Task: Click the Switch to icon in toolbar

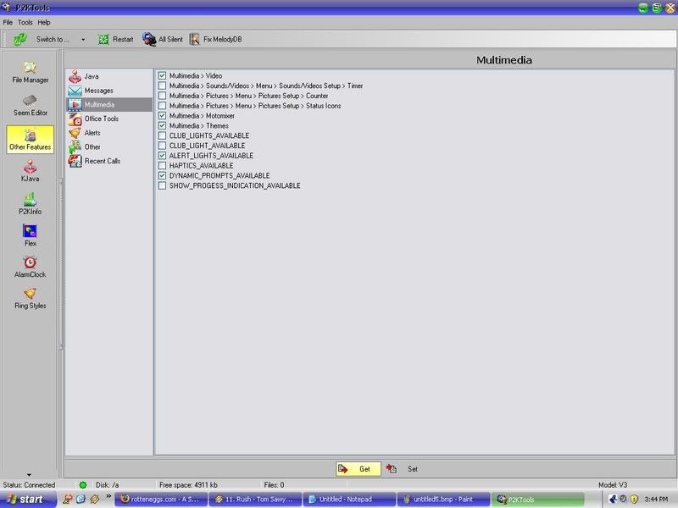Action: [20, 39]
